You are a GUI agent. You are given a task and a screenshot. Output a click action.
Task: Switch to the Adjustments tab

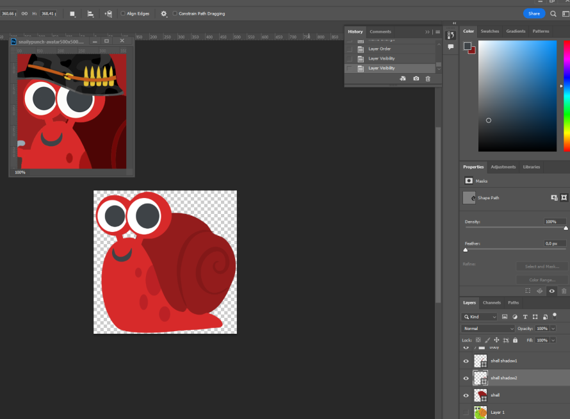coord(503,167)
